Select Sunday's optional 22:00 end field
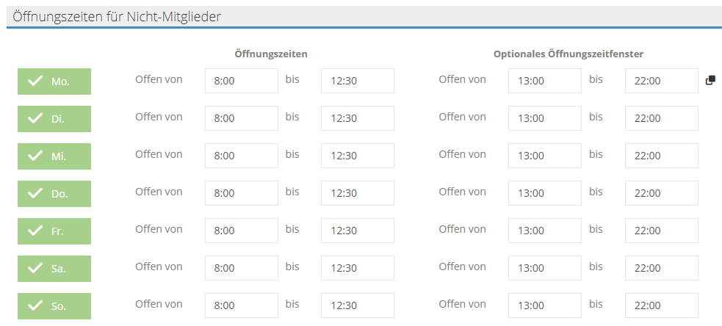Image resolution: width=722 pixels, height=326 pixels. tap(661, 305)
